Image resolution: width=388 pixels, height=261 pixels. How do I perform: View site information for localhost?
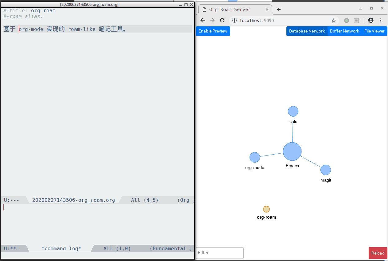click(235, 21)
